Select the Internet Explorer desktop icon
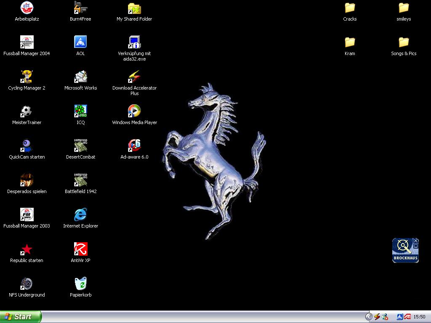This screenshot has height=323, width=431. pos(80,215)
